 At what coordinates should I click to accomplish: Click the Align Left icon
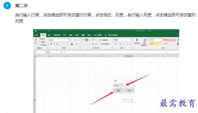pos(83,44)
